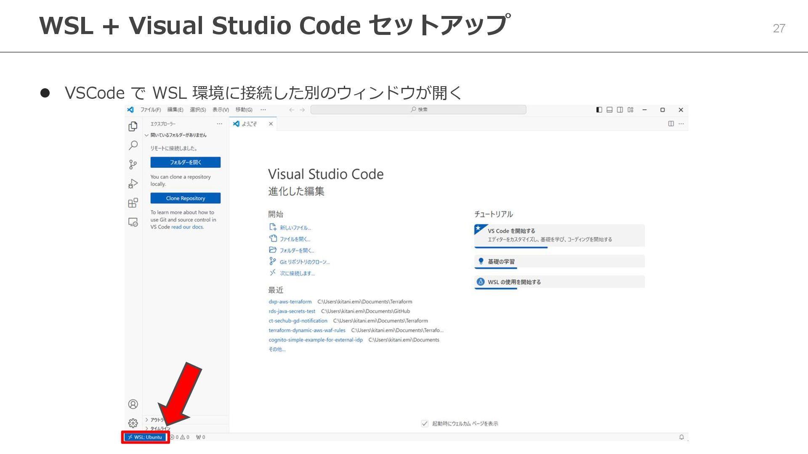
Task: Click the WSL: Ubuntu remote indicator
Action: tap(145, 437)
